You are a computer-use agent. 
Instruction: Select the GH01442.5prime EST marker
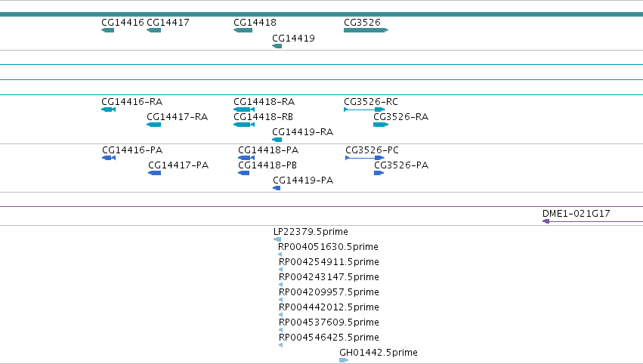[344, 360]
